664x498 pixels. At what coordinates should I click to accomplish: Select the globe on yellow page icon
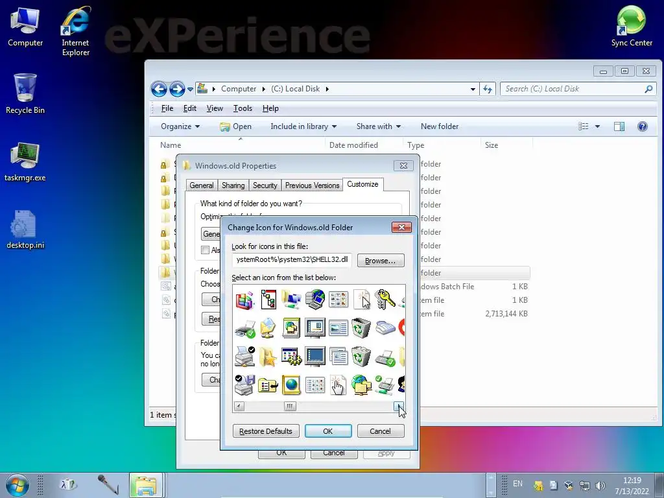click(x=291, y=385)
